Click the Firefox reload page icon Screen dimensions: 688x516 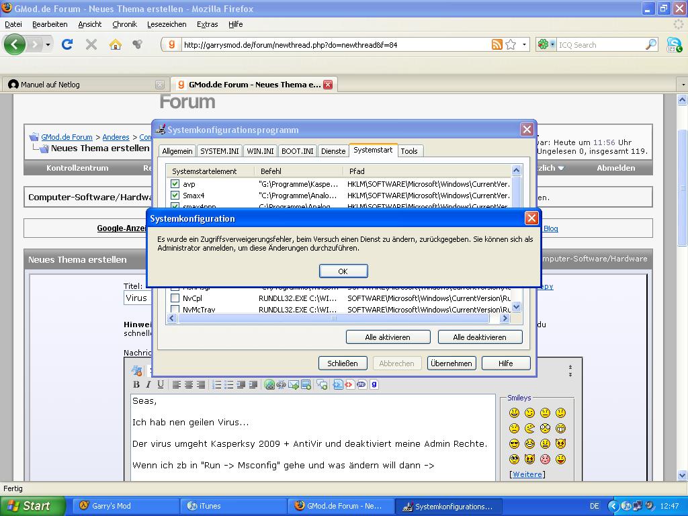(x=67, y=45)
